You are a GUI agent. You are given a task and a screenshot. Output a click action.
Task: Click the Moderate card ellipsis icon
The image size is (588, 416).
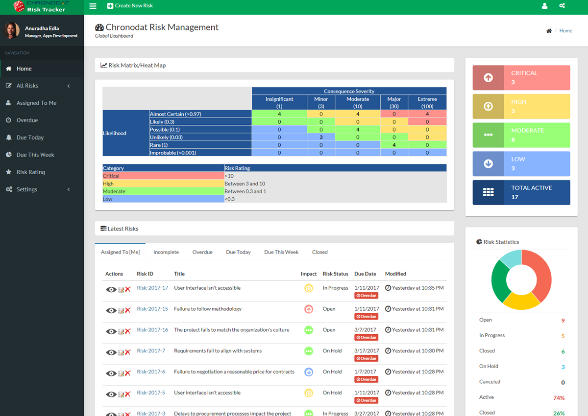[488, 135]
